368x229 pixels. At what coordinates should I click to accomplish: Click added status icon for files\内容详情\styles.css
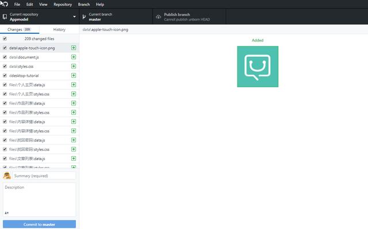tap(74, 131)
